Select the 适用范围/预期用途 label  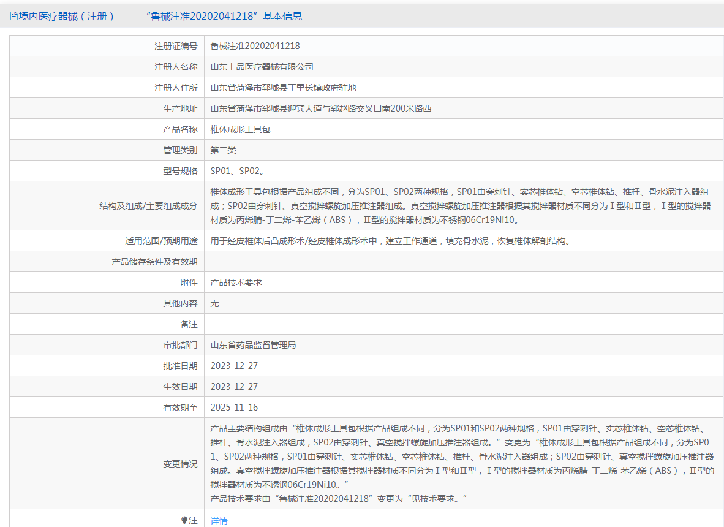161,241
